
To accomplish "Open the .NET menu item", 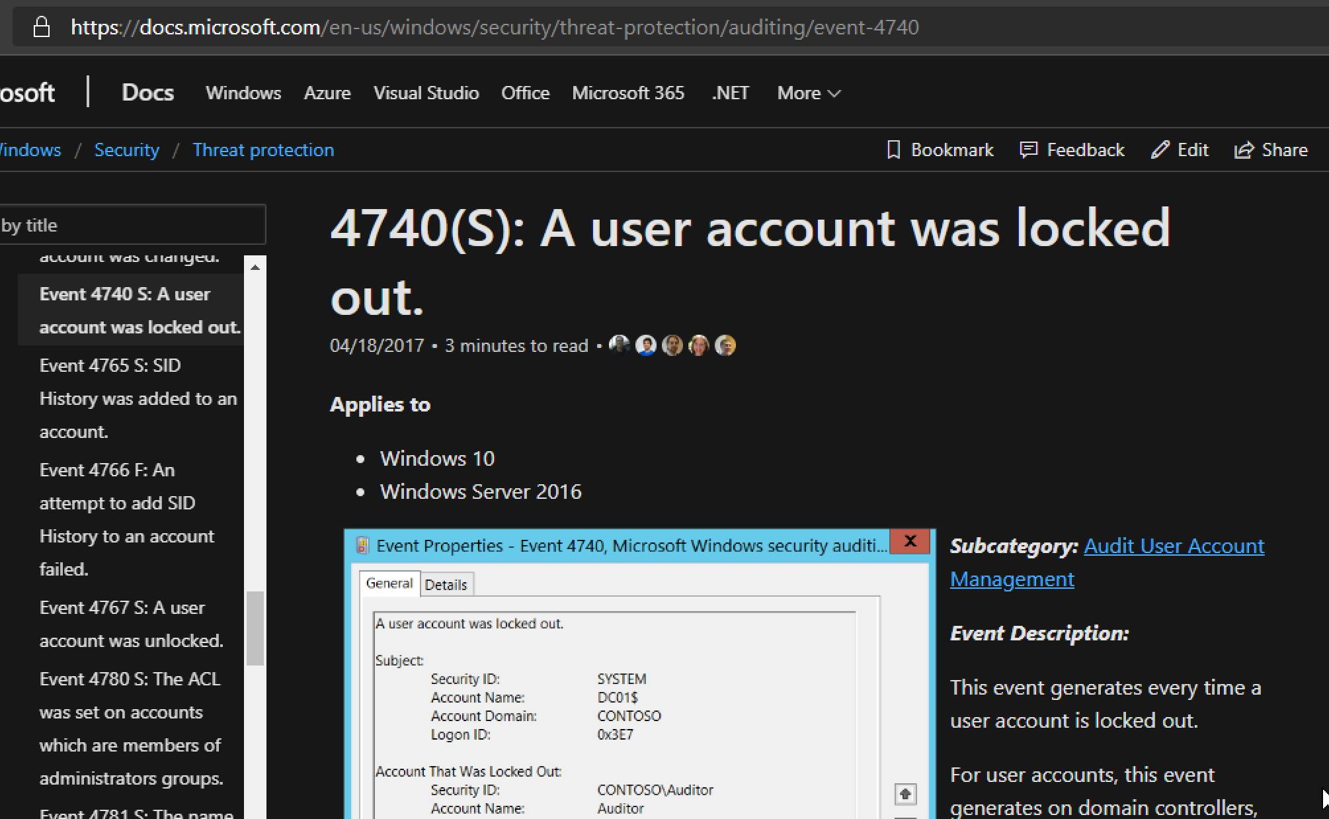I will pos(731,93).
